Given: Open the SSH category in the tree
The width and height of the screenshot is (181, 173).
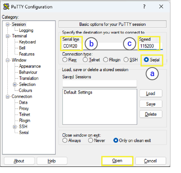Looking at the screenshot, I should click(23, 127).
